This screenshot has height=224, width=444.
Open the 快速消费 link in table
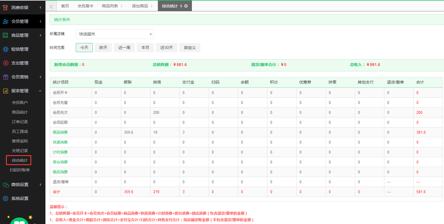point(60,142)
